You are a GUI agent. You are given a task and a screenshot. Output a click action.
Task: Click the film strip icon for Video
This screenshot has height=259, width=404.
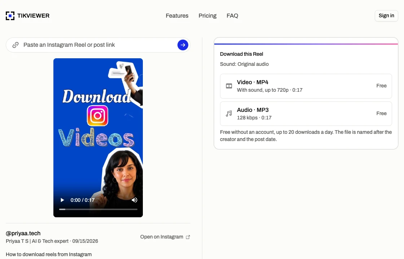pyautogui.click(x=229, y=86)
